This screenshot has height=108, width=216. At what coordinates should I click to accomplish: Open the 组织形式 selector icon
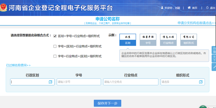(201, 82)
